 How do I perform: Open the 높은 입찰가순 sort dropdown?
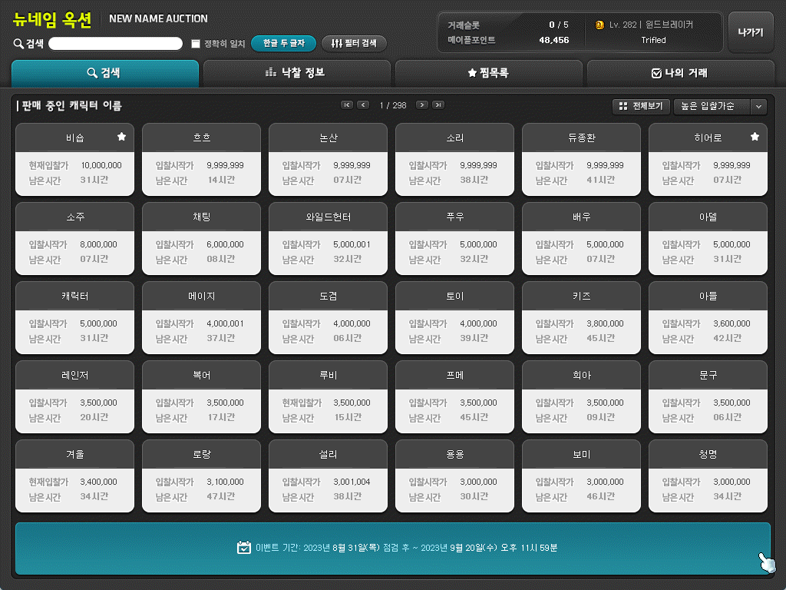coord(710,107)
